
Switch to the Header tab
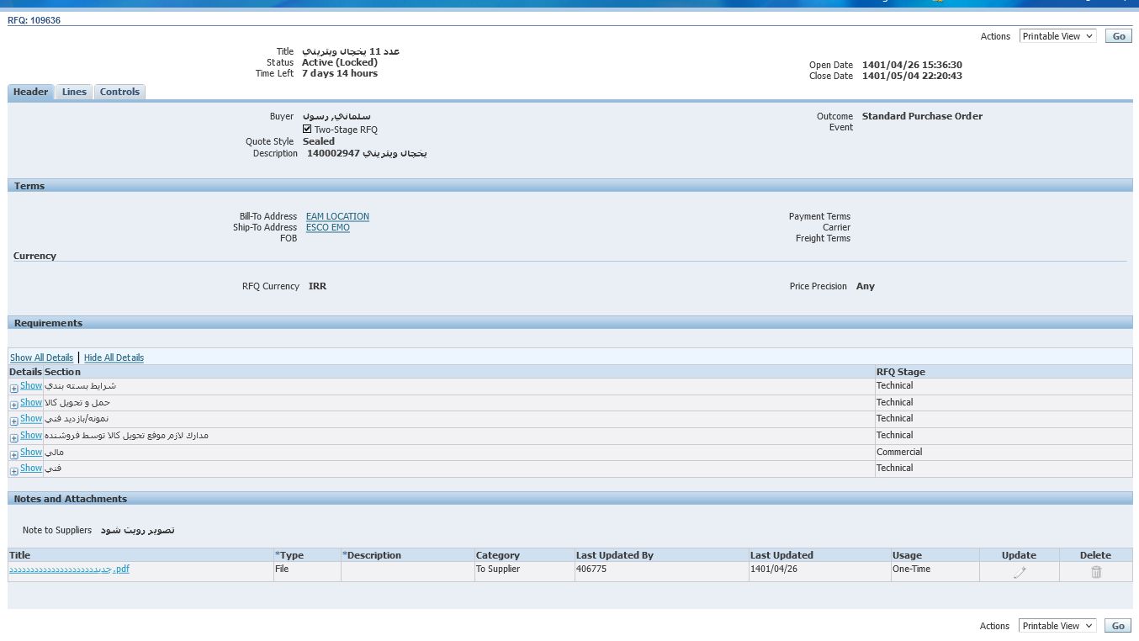31,92
